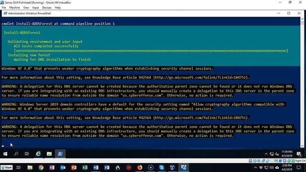Open Skype from host taskbar
The image size is (306, 172).
click(x=162, y=168)
